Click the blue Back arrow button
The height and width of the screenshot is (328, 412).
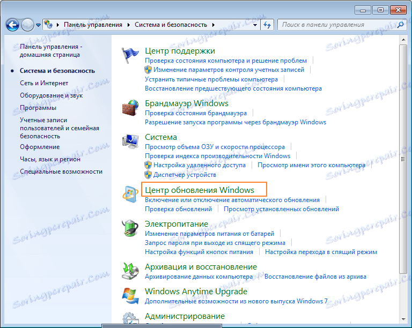point(12,25)
